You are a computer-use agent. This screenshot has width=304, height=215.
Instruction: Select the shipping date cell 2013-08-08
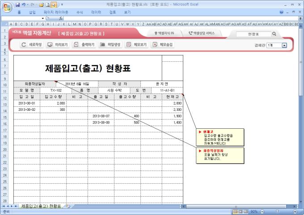tap(101, 122)
